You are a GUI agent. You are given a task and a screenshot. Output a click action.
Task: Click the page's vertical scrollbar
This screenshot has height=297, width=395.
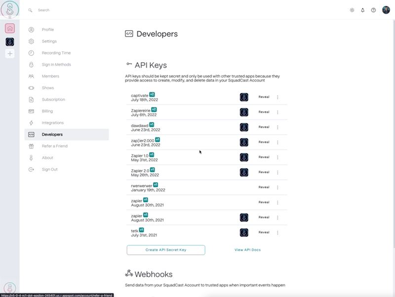coord(394,133)
